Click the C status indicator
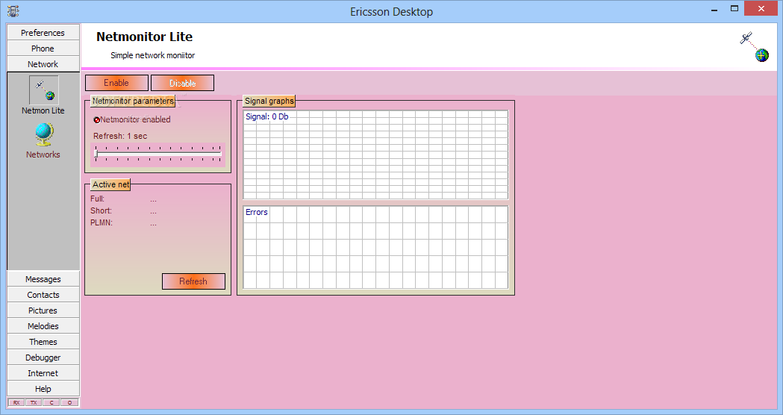Screen dimensions: 783x415 (52, 402)
